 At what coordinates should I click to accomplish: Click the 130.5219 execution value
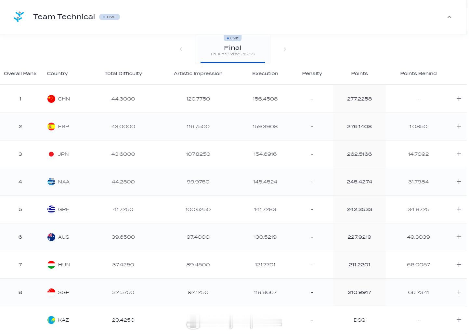pos(265,237)
